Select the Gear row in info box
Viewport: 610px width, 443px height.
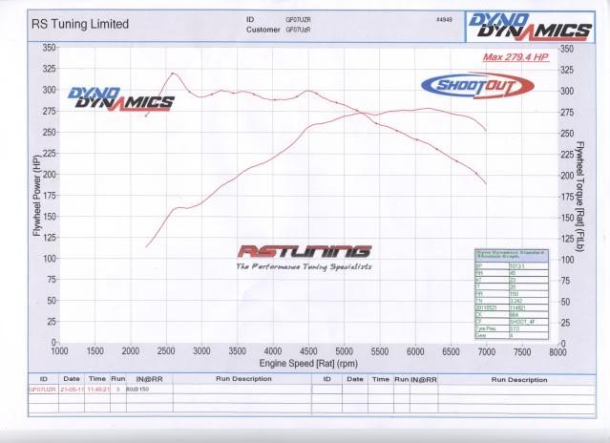512,336
